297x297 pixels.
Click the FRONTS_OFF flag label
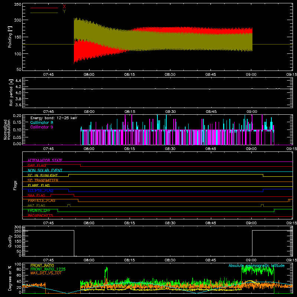click(39, 210)
